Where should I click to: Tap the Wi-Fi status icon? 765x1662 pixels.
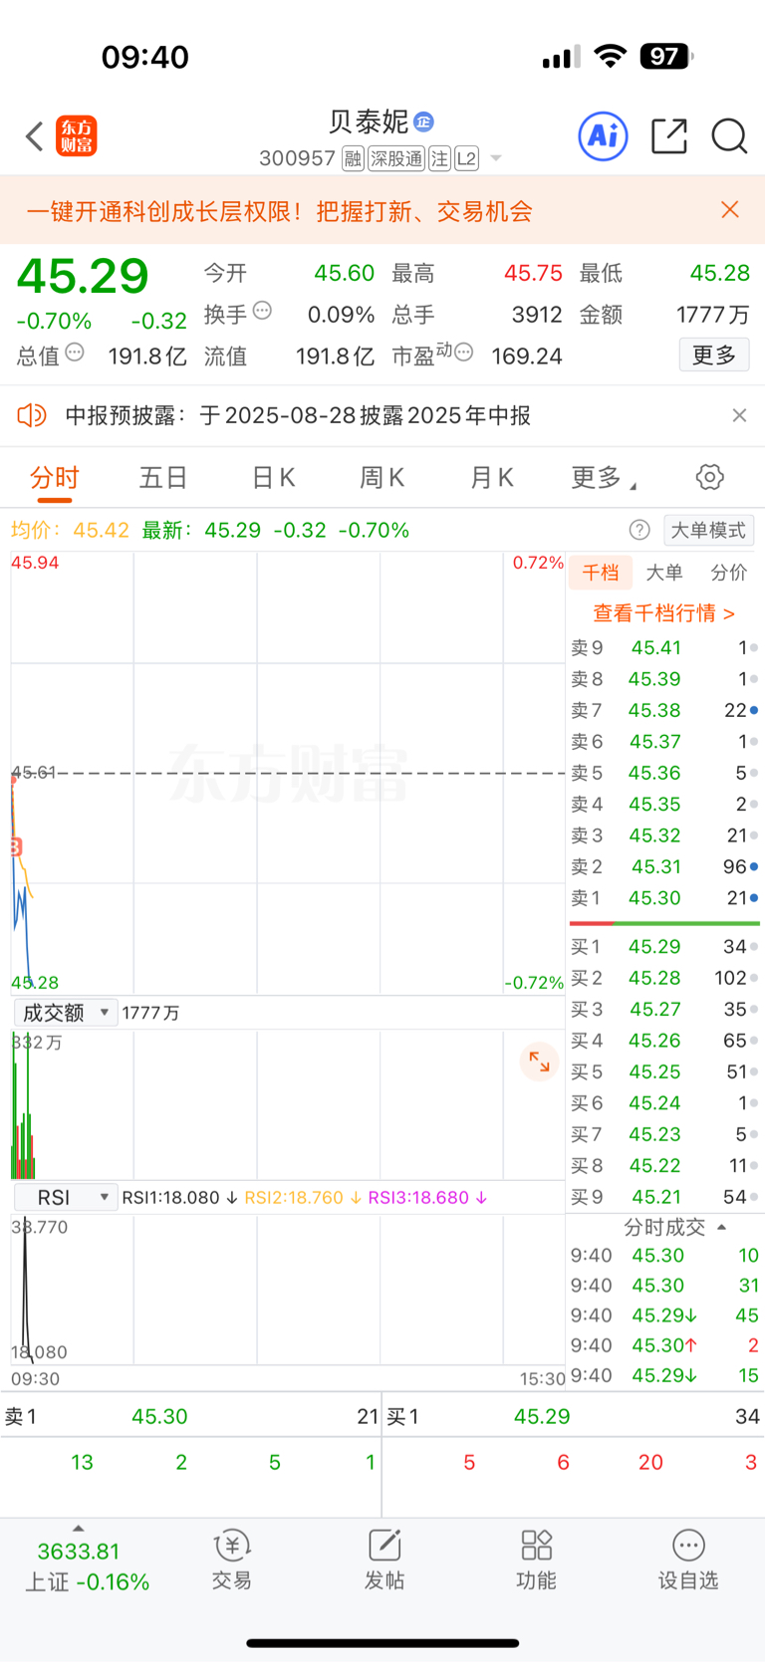[610, 56]
